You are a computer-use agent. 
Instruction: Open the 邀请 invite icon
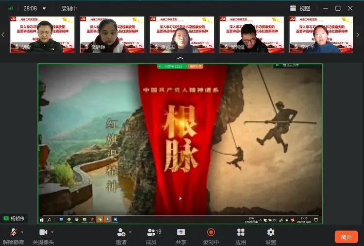click(x=121, y=232)
